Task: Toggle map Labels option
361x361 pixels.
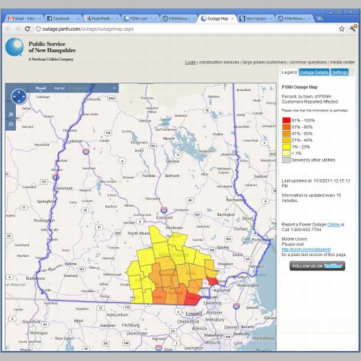Action: [77, 88]
